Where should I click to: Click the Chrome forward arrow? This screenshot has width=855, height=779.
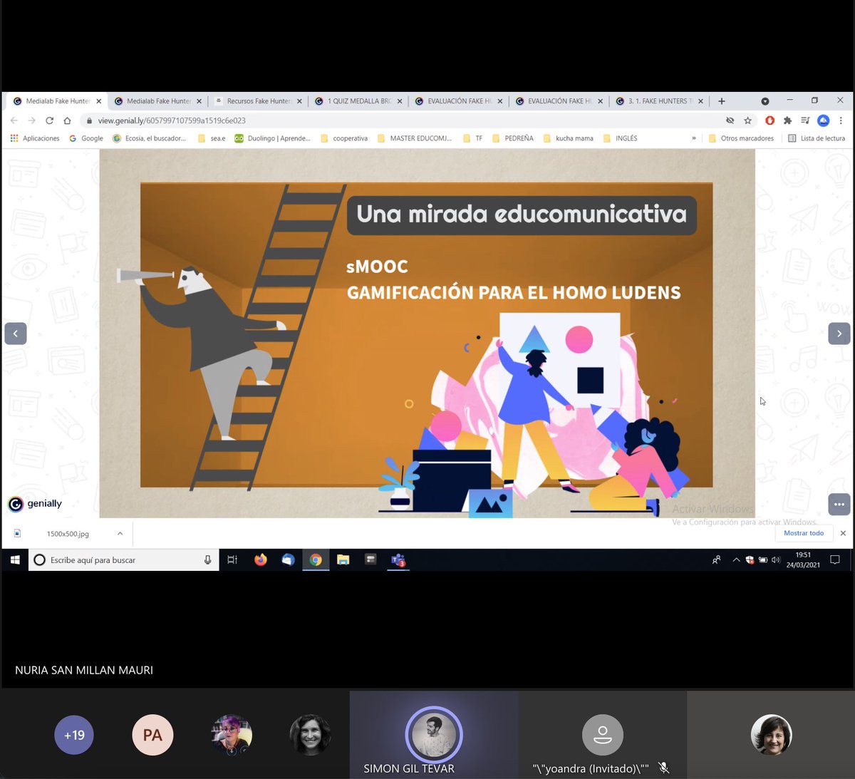[31, 120]
